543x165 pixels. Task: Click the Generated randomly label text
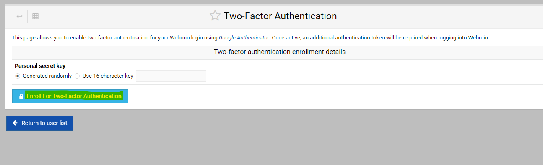tap(47, 76)
